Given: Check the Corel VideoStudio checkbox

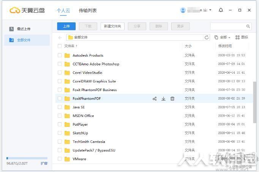Looking at the screenshot, I should (60, 73).
